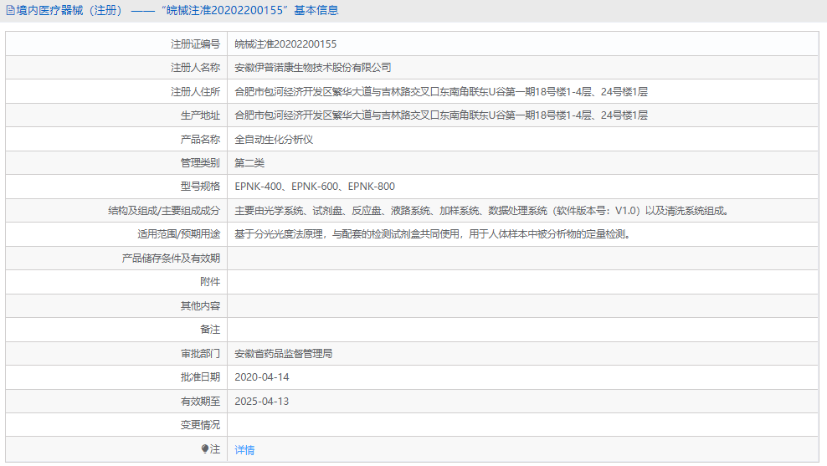This screenshot has width=827, height=466.
Task: Click the page title 境内医疗器械（注册）基本信息
Action: pyautogui.click(x=177, y=11)
